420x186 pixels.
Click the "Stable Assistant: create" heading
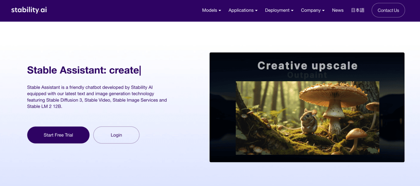pos(84,70)
